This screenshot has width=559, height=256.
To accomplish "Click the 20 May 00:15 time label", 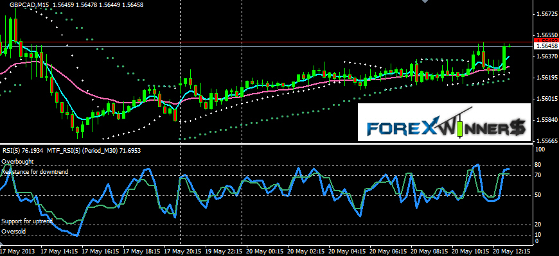I will (265, 251).
